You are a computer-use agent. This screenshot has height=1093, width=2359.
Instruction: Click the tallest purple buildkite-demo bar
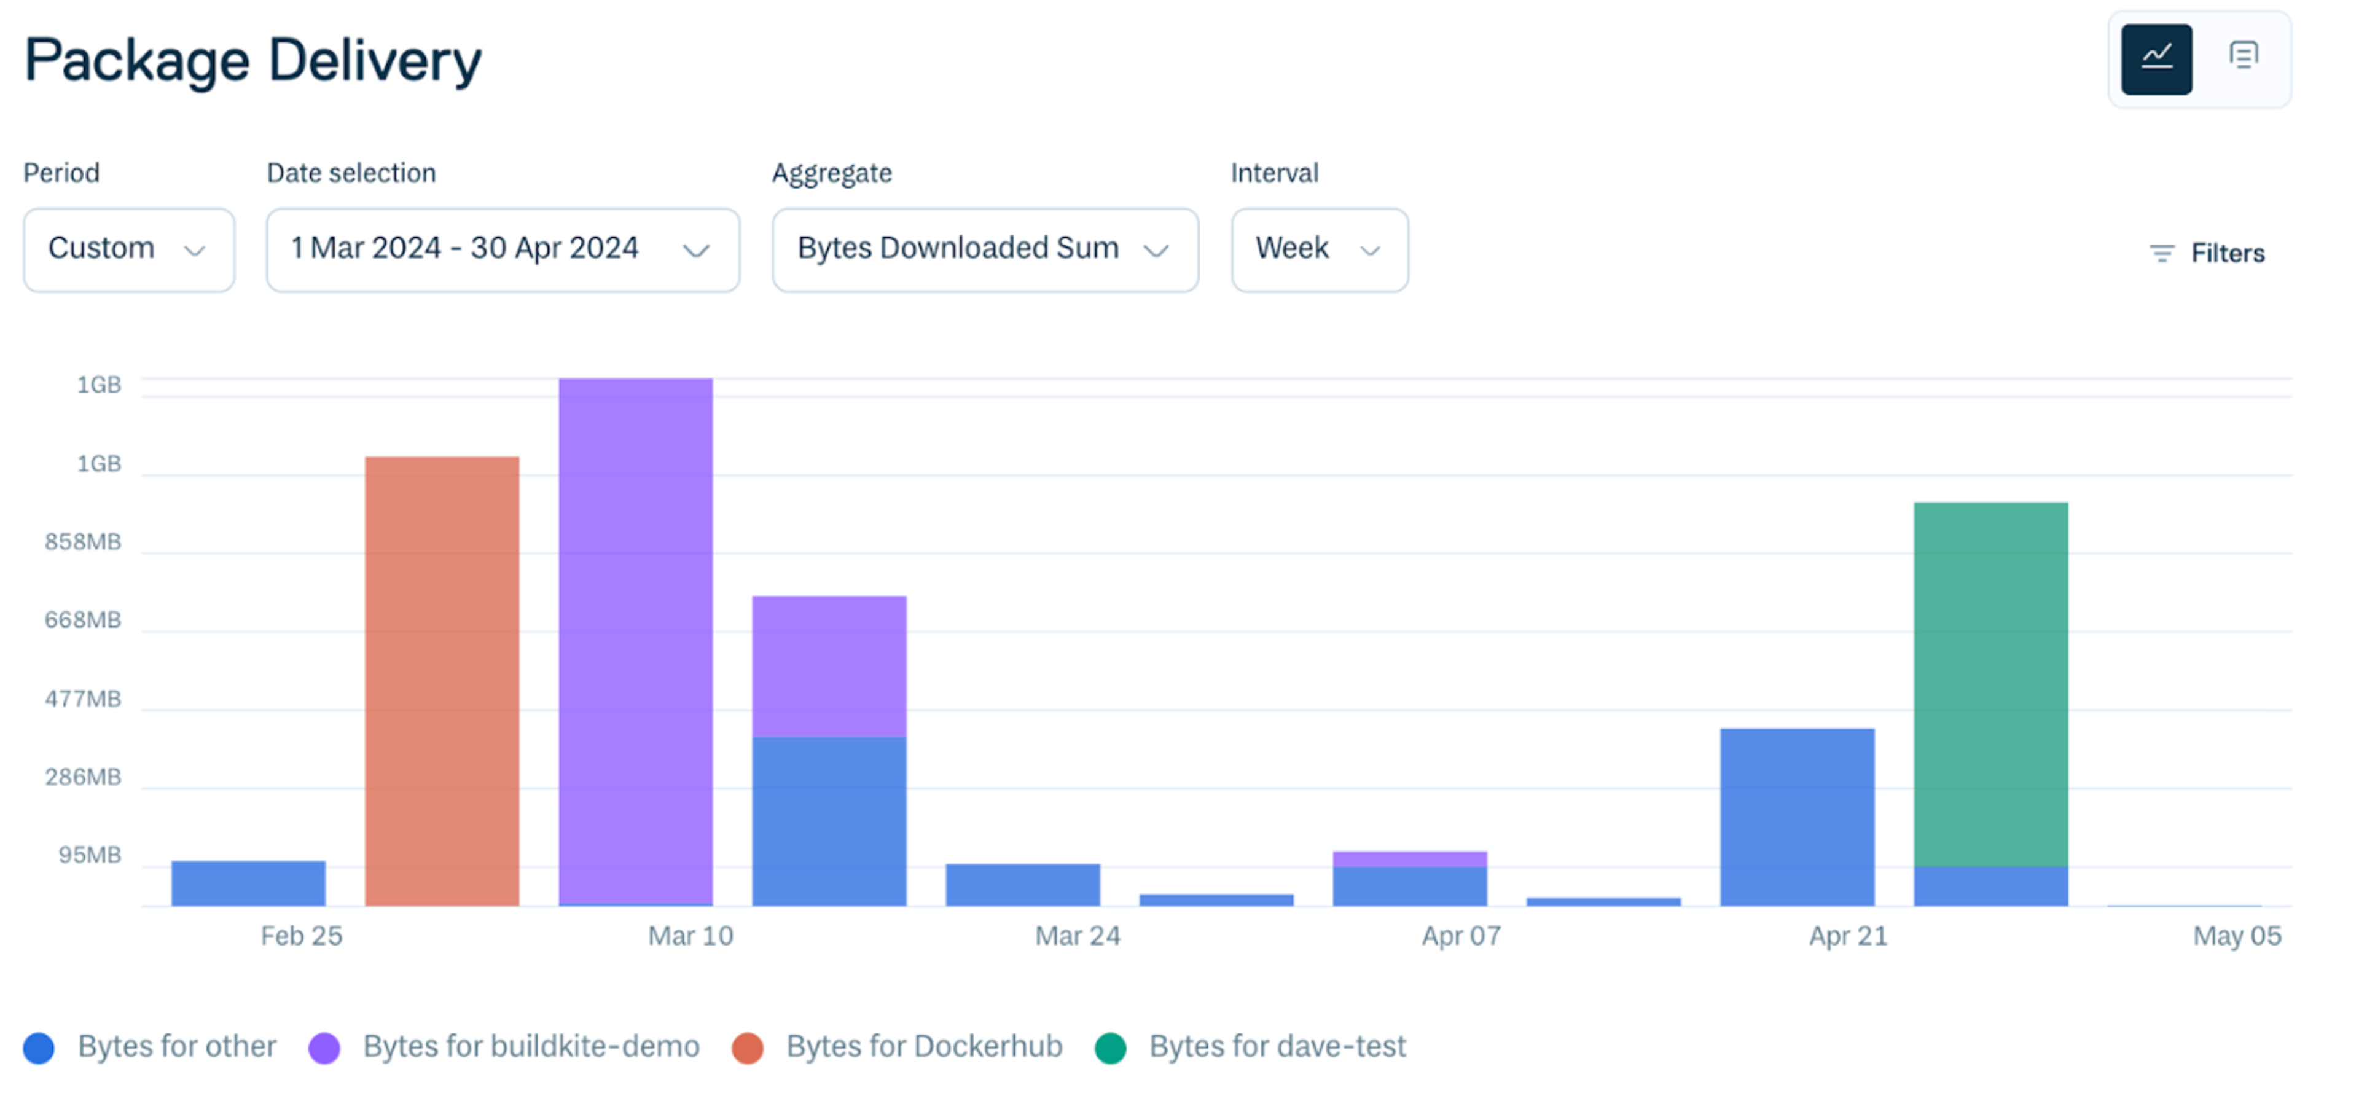coord(636,641)
